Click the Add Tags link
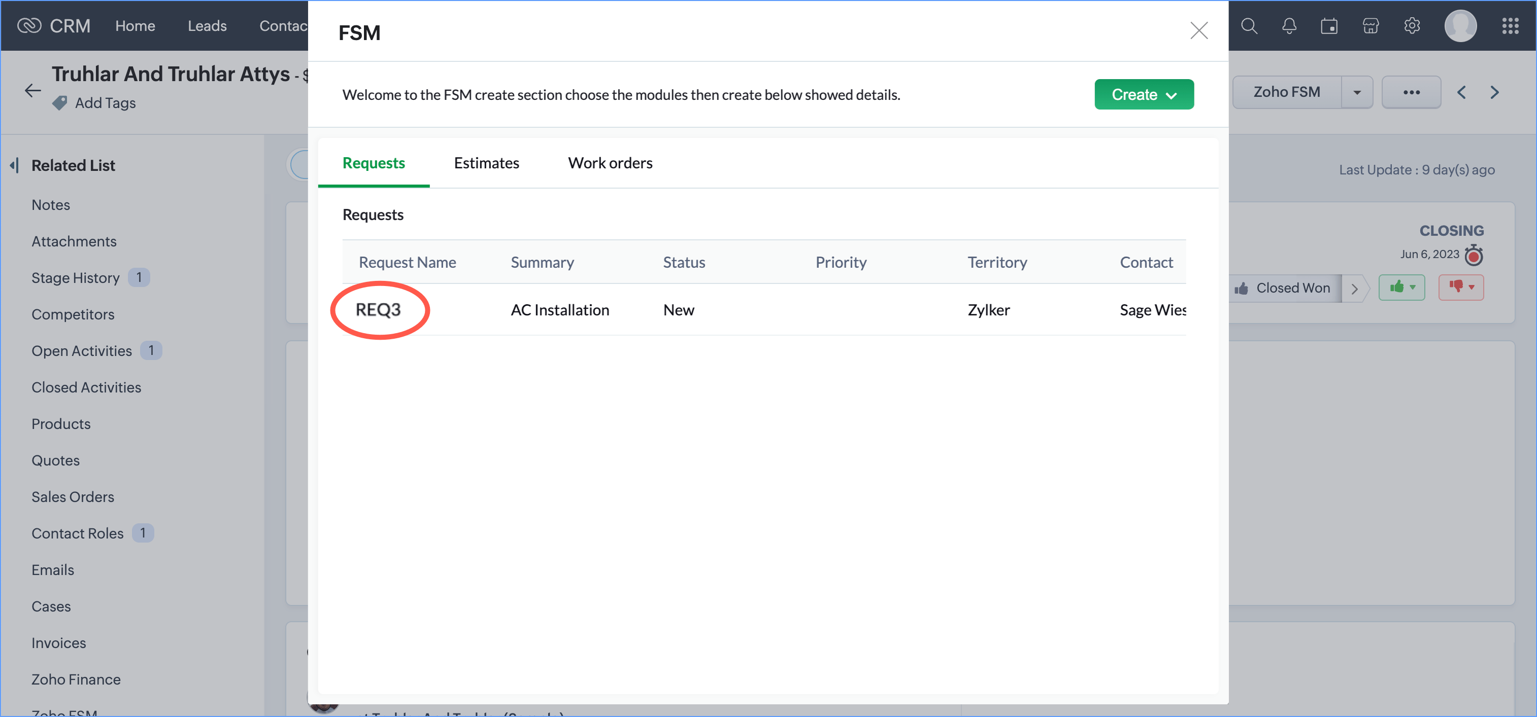Viewport: 1537px width, 717px height. pos(105,103)
